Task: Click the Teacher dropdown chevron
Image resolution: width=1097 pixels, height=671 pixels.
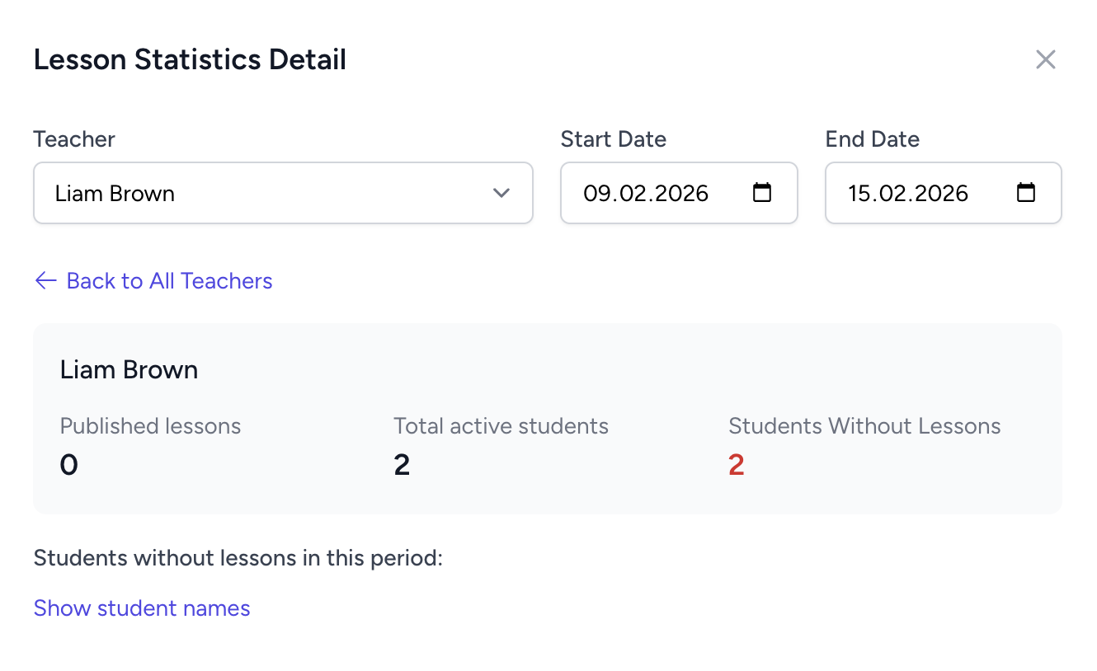Action: click(501, 193)
